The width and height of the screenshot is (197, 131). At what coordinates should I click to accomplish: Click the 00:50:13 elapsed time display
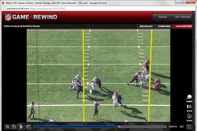click(173, 126)
